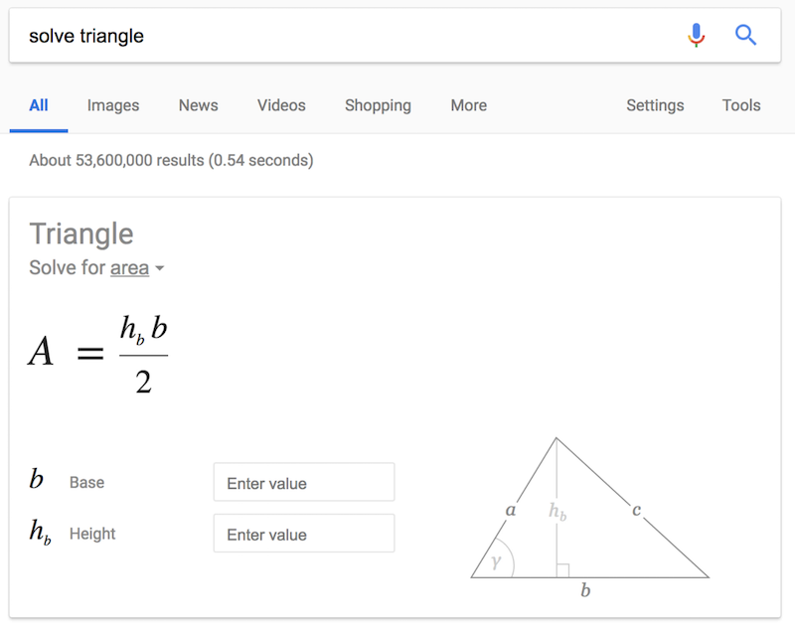Click the height h_b label inside the triangle
Image resolution: width=795 pixels, height=629 pixels.
(x=557, y=512)
